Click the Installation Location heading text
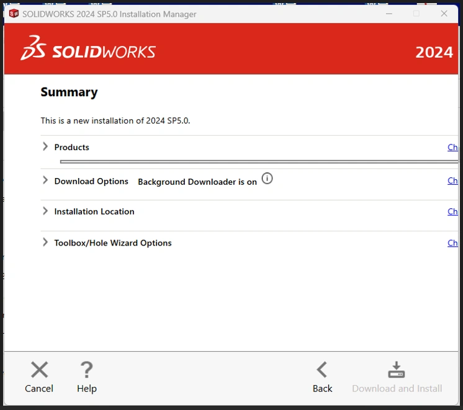 click(x=94, y=212)
